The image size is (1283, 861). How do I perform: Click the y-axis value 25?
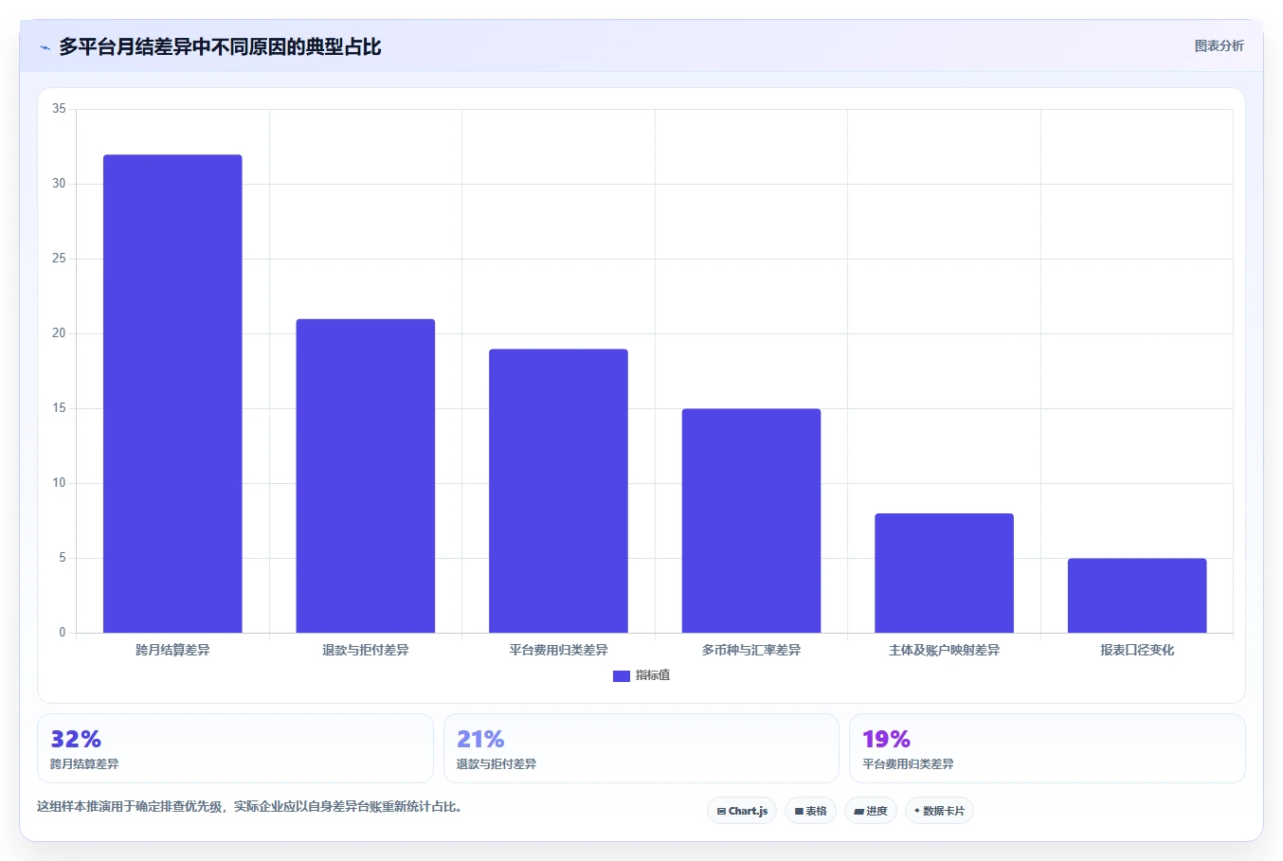pos(59,259)
